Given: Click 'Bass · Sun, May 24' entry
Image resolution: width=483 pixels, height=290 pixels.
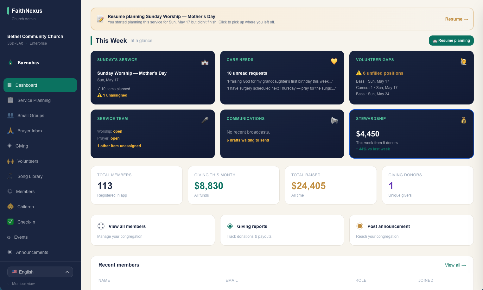Looking at the screenshot, I should tap(372, 94).
